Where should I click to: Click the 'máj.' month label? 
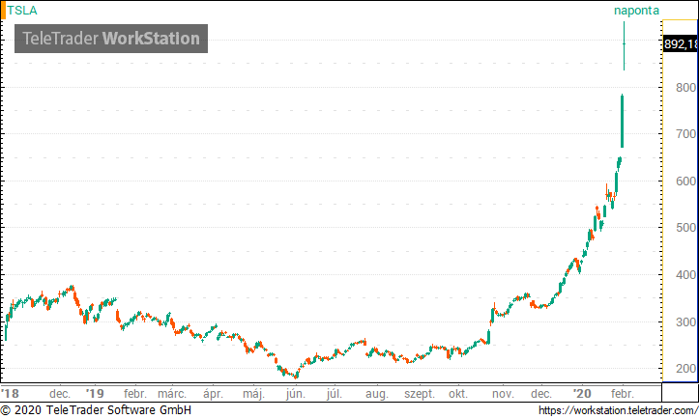tap(253, 394)
